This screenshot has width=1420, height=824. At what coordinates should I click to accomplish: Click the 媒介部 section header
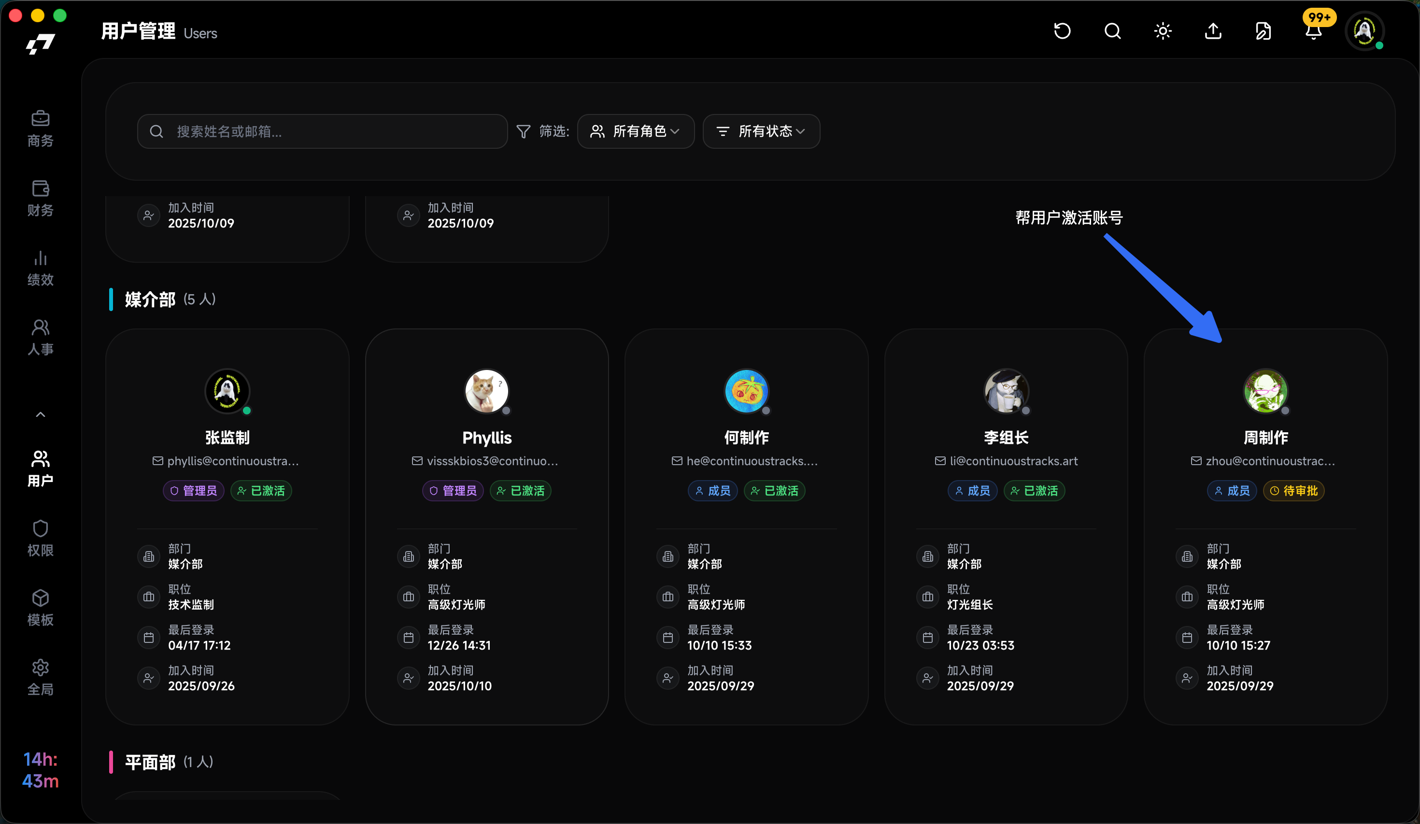tap(162, 299)
